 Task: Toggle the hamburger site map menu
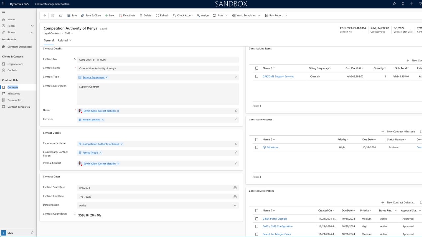(4, 12)
